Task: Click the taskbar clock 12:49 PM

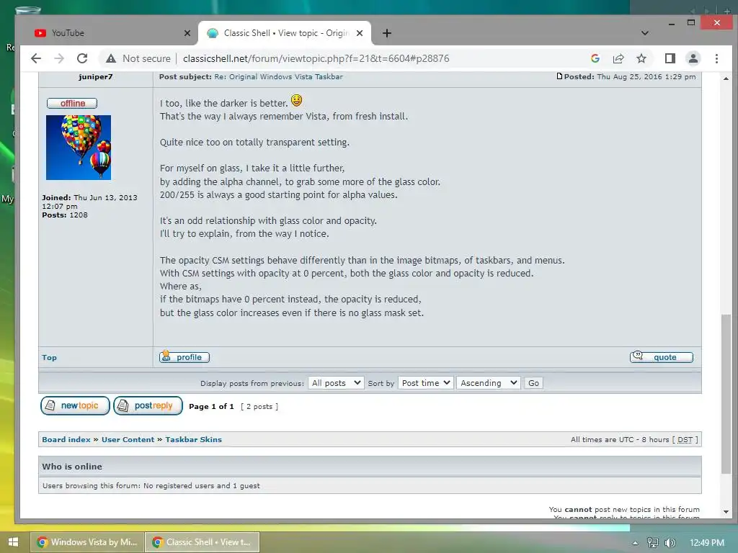Action: pos(707,543)
